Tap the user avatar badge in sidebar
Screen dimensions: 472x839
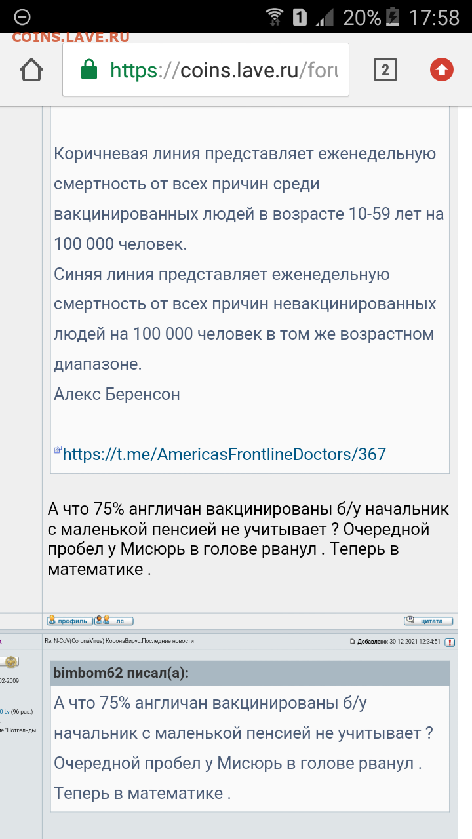(9, 662)
